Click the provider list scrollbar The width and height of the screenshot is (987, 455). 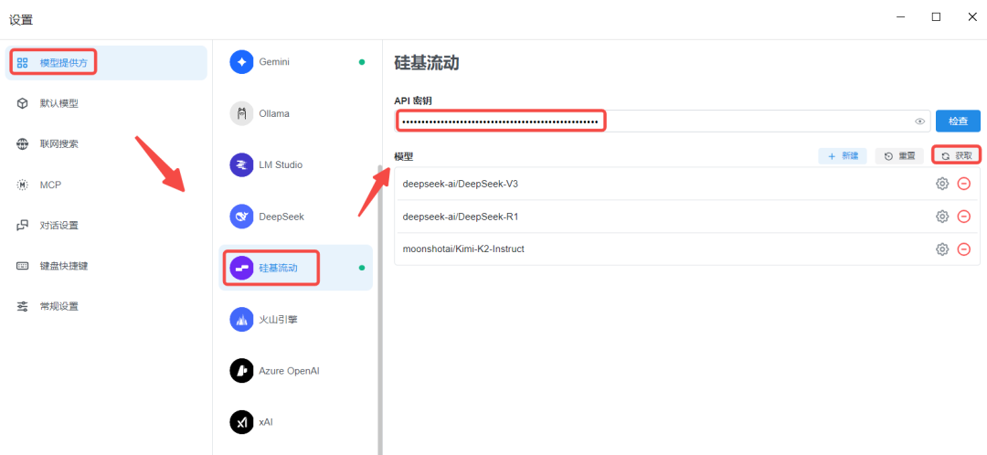pyautogui.click(x=379, y=309)
